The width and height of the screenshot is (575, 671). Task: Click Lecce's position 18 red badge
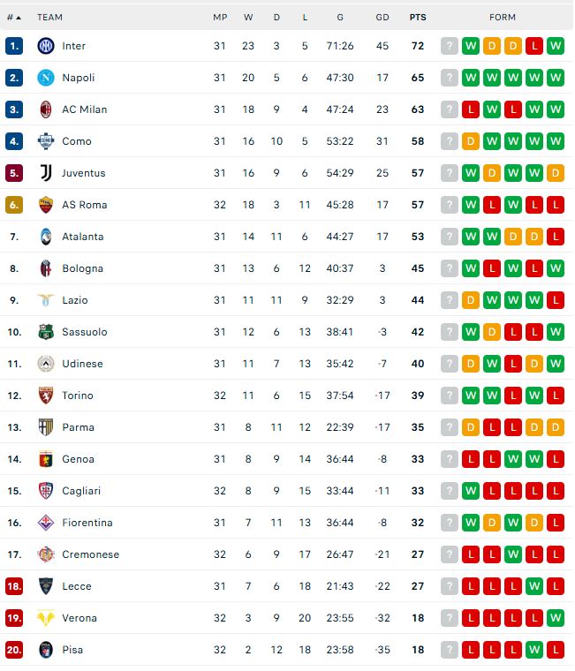tap(14, 586)
